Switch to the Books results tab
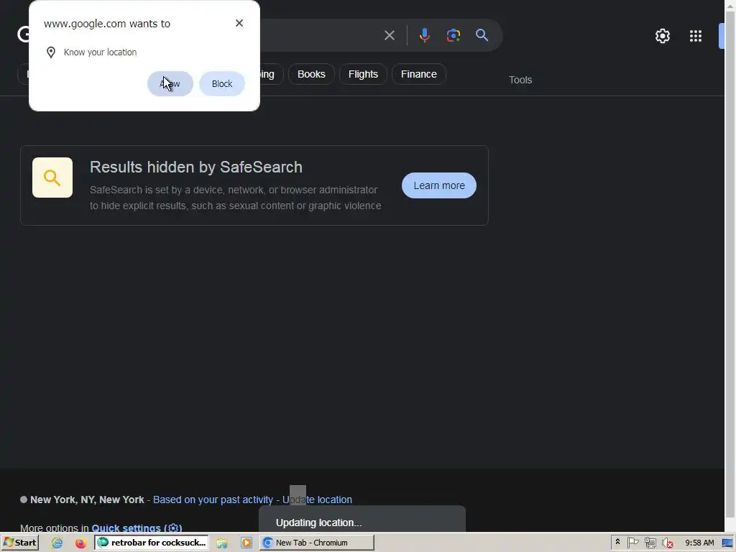The image size is (736, 552). (311, 74)
